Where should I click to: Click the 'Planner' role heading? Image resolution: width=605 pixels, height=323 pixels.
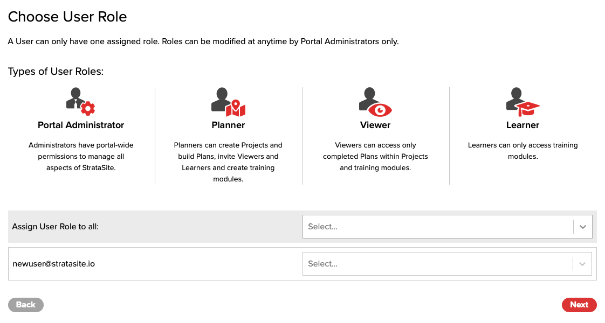point(228,125)
